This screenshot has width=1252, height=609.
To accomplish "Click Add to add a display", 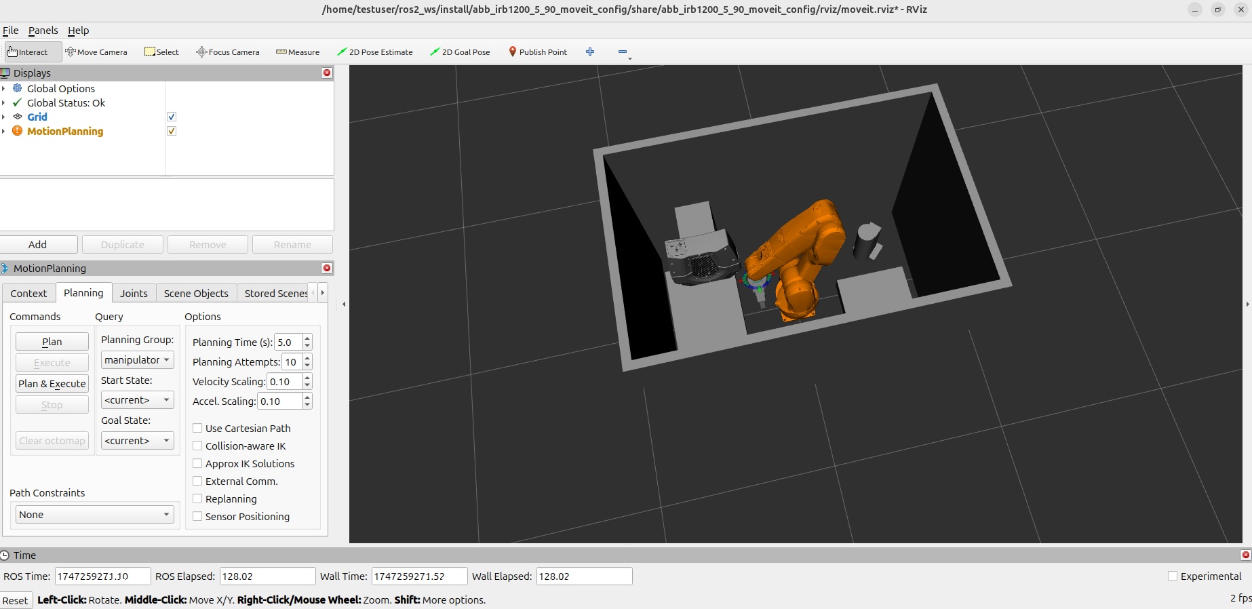I will pos(38,245).
